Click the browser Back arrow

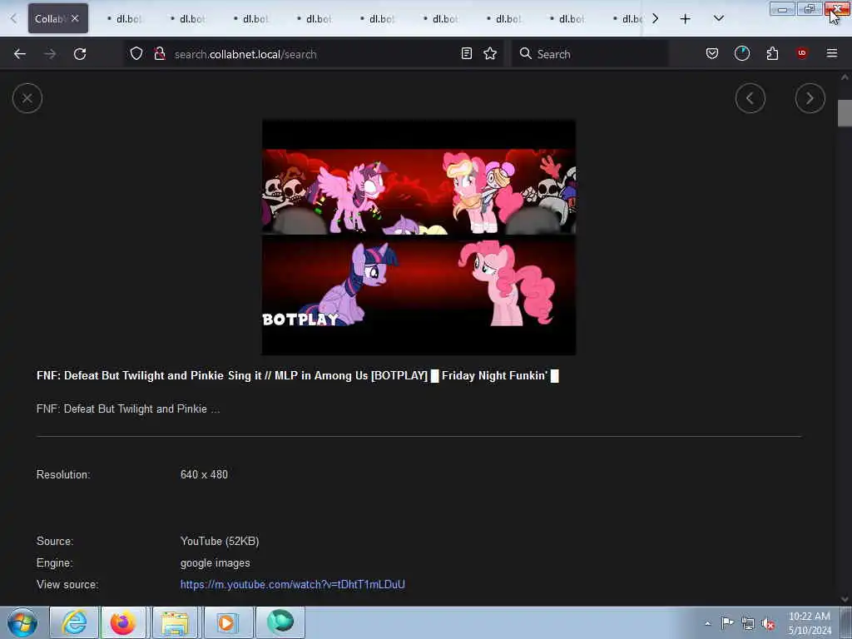click(x=20, y=54)
